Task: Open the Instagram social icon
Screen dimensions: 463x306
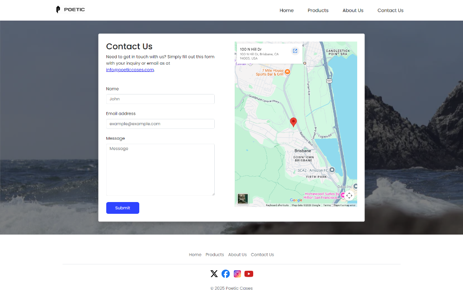Action: (x=237, y=274)
